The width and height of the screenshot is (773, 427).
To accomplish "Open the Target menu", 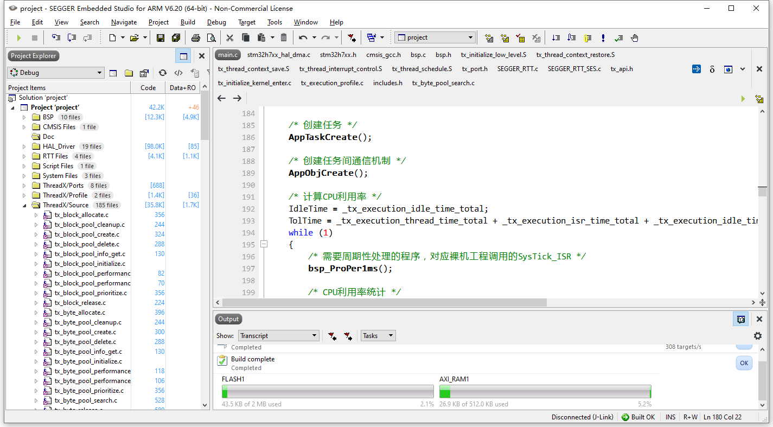I will pos(247,22).
